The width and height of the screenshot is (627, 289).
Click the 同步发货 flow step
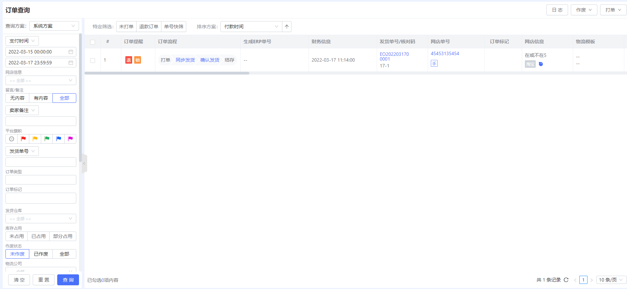(185, 60)
